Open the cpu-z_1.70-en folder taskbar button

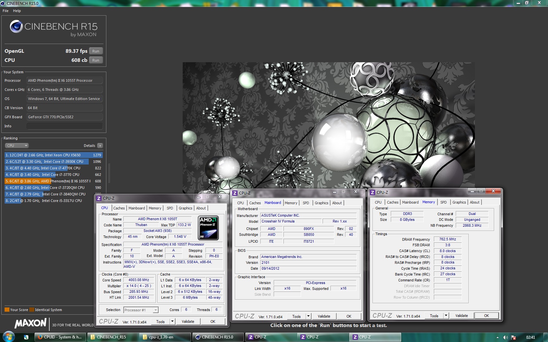point(165,337)
